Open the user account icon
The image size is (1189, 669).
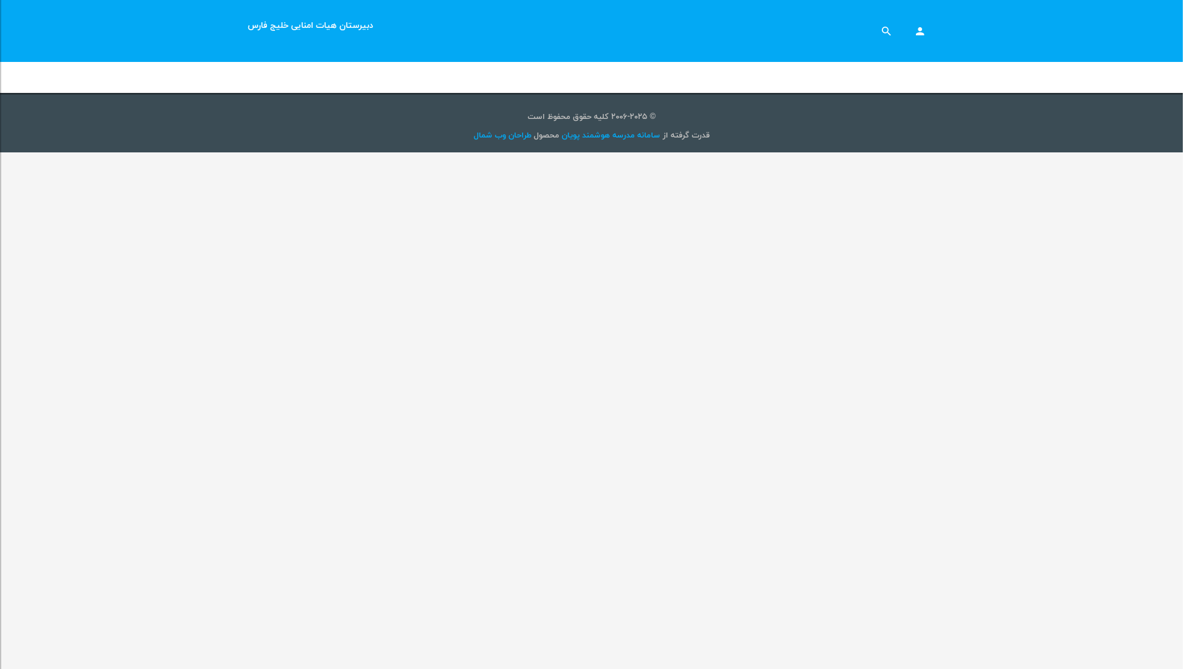[x=920, y=31]
